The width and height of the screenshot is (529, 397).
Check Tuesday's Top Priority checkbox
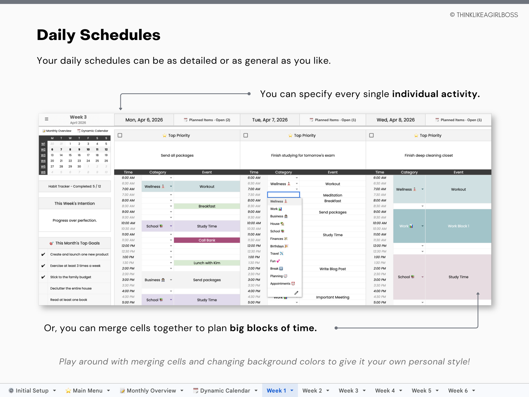pos(246,135)
